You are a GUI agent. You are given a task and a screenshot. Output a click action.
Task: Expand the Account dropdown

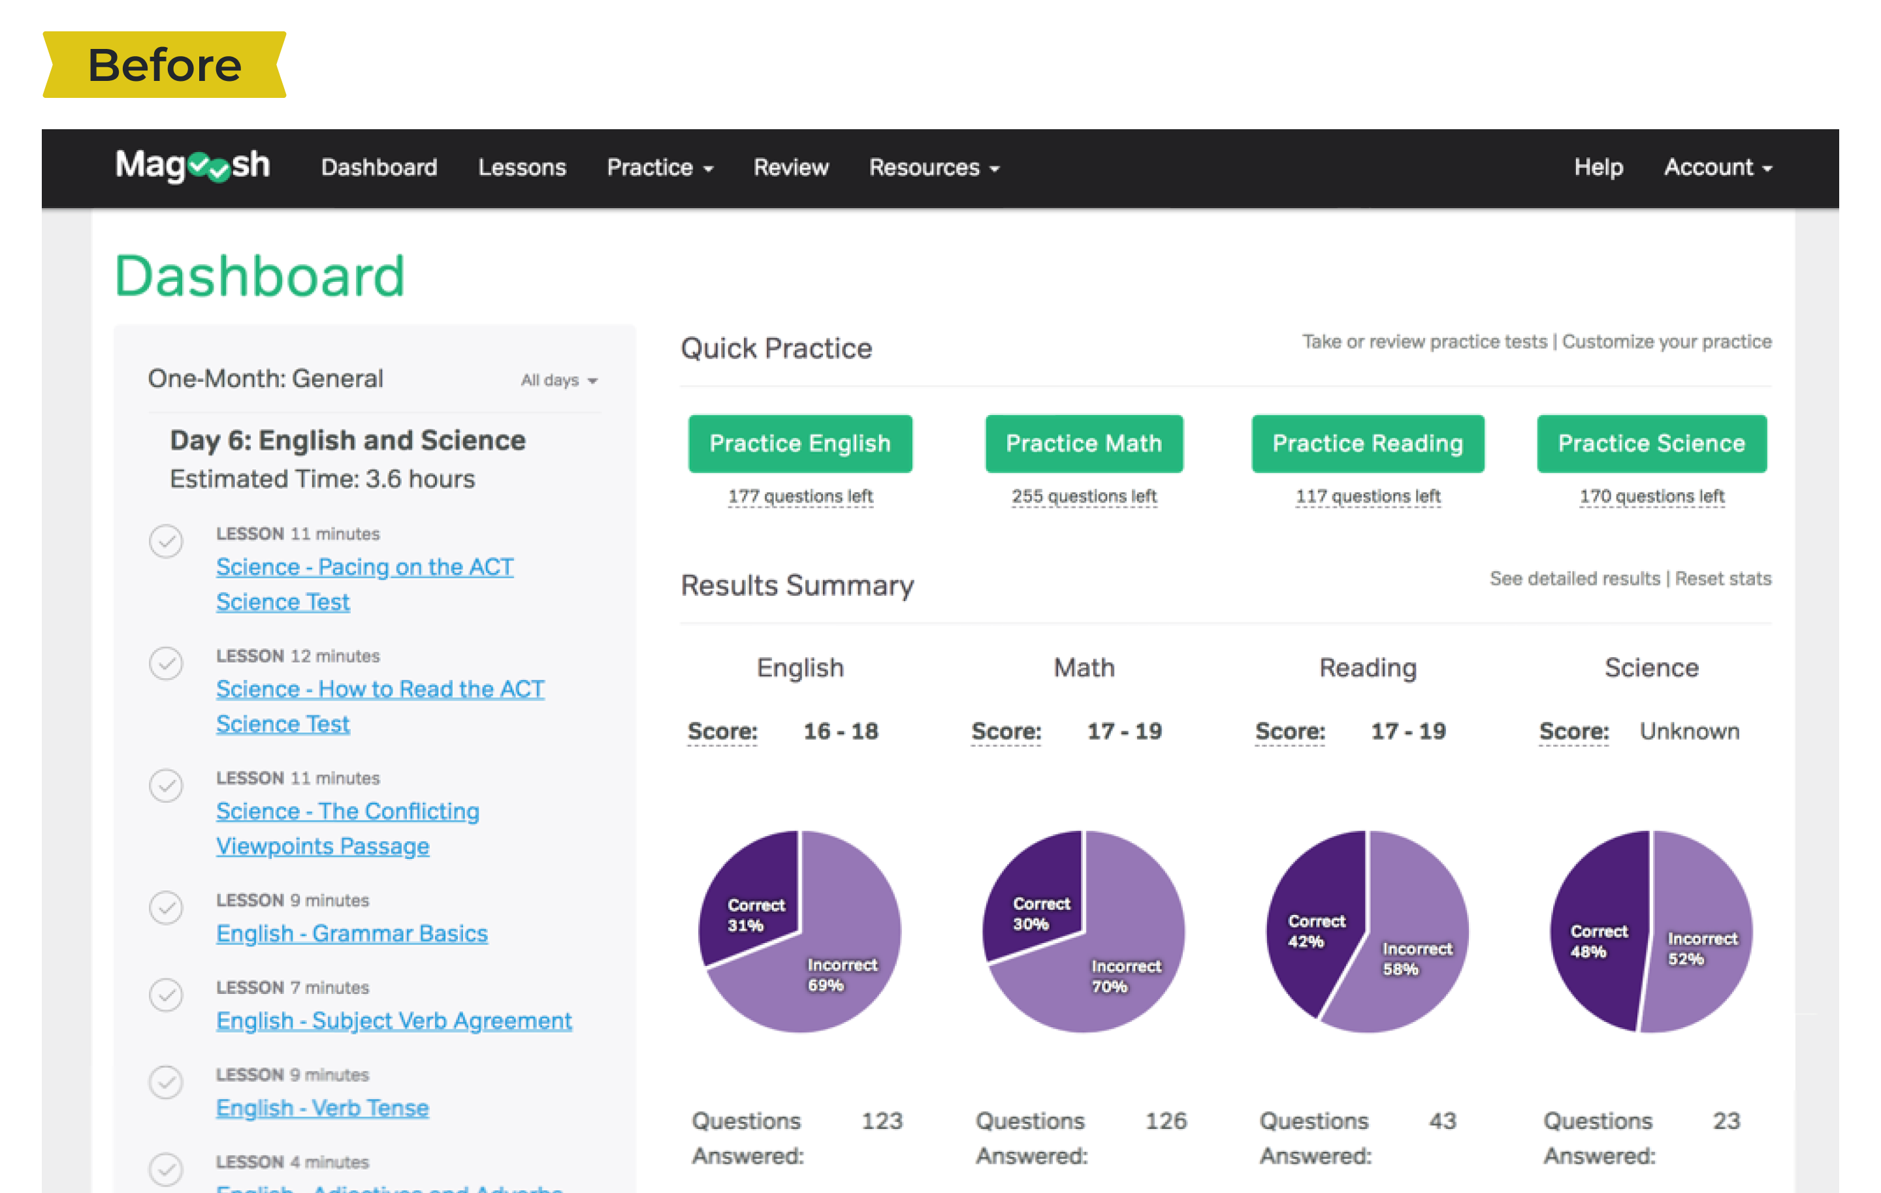(1718, 167)
